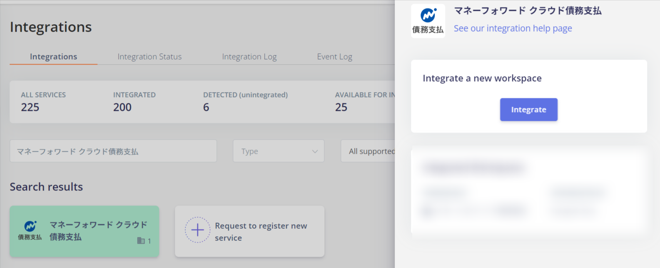This screenshot has height=268, width=660.
Task: Open the Integration Log tab
Action: (249, 57)
